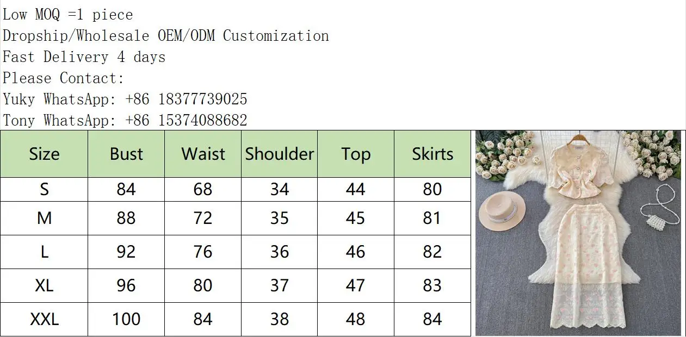686x337 pixels.
Task: Select the S size row label
Action: coord(44,189)
